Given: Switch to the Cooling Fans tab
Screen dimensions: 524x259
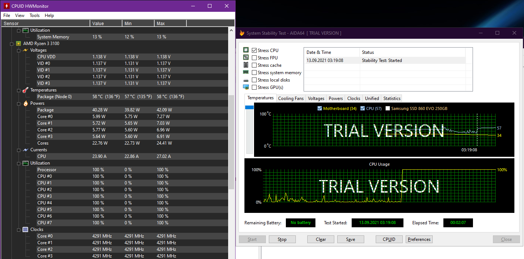Looking at the screenshot, I should (x=291, y=99).
